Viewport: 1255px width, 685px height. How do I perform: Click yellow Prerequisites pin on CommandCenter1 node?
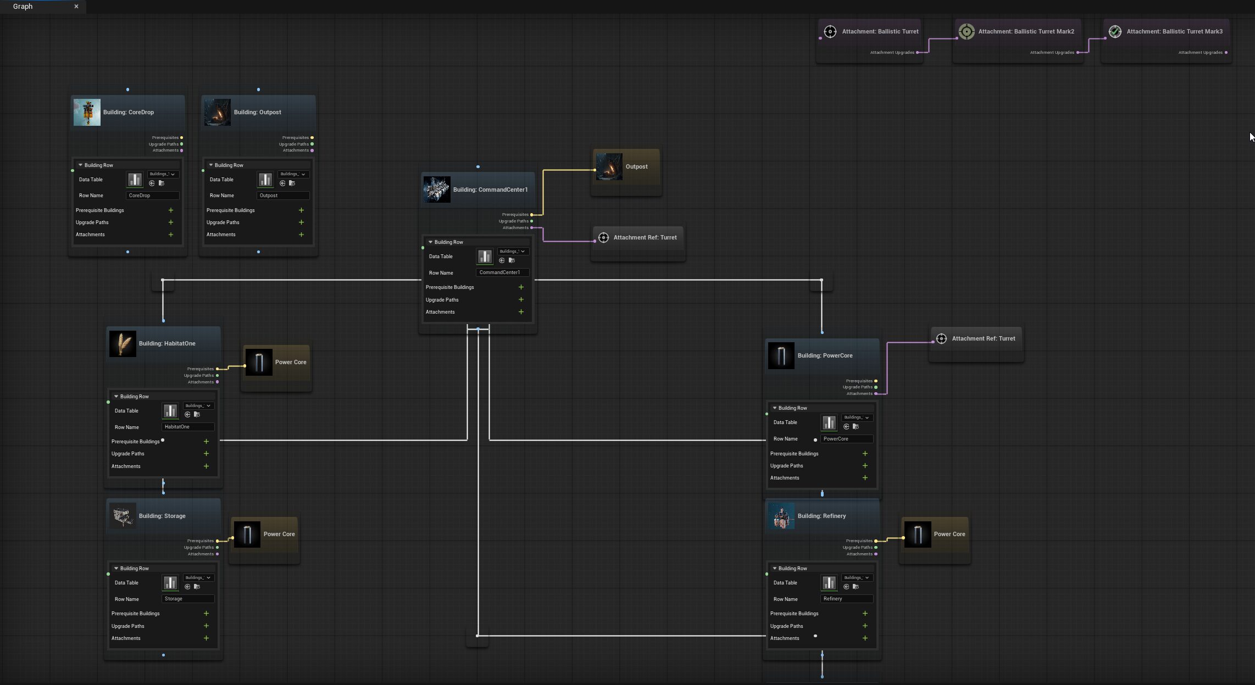tap(532, 215)
